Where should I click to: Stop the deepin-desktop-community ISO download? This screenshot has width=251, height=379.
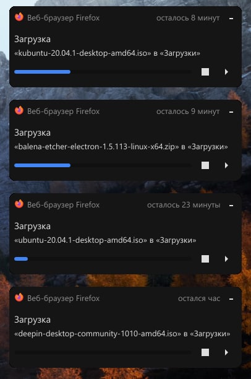pos(205,352)
